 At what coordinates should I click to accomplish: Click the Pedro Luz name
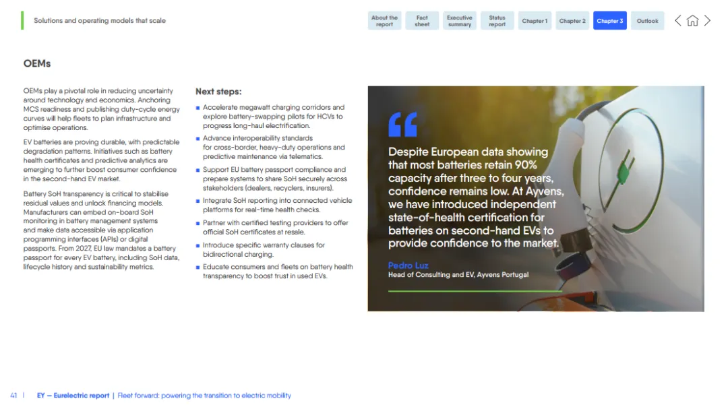tap(408, 265)
